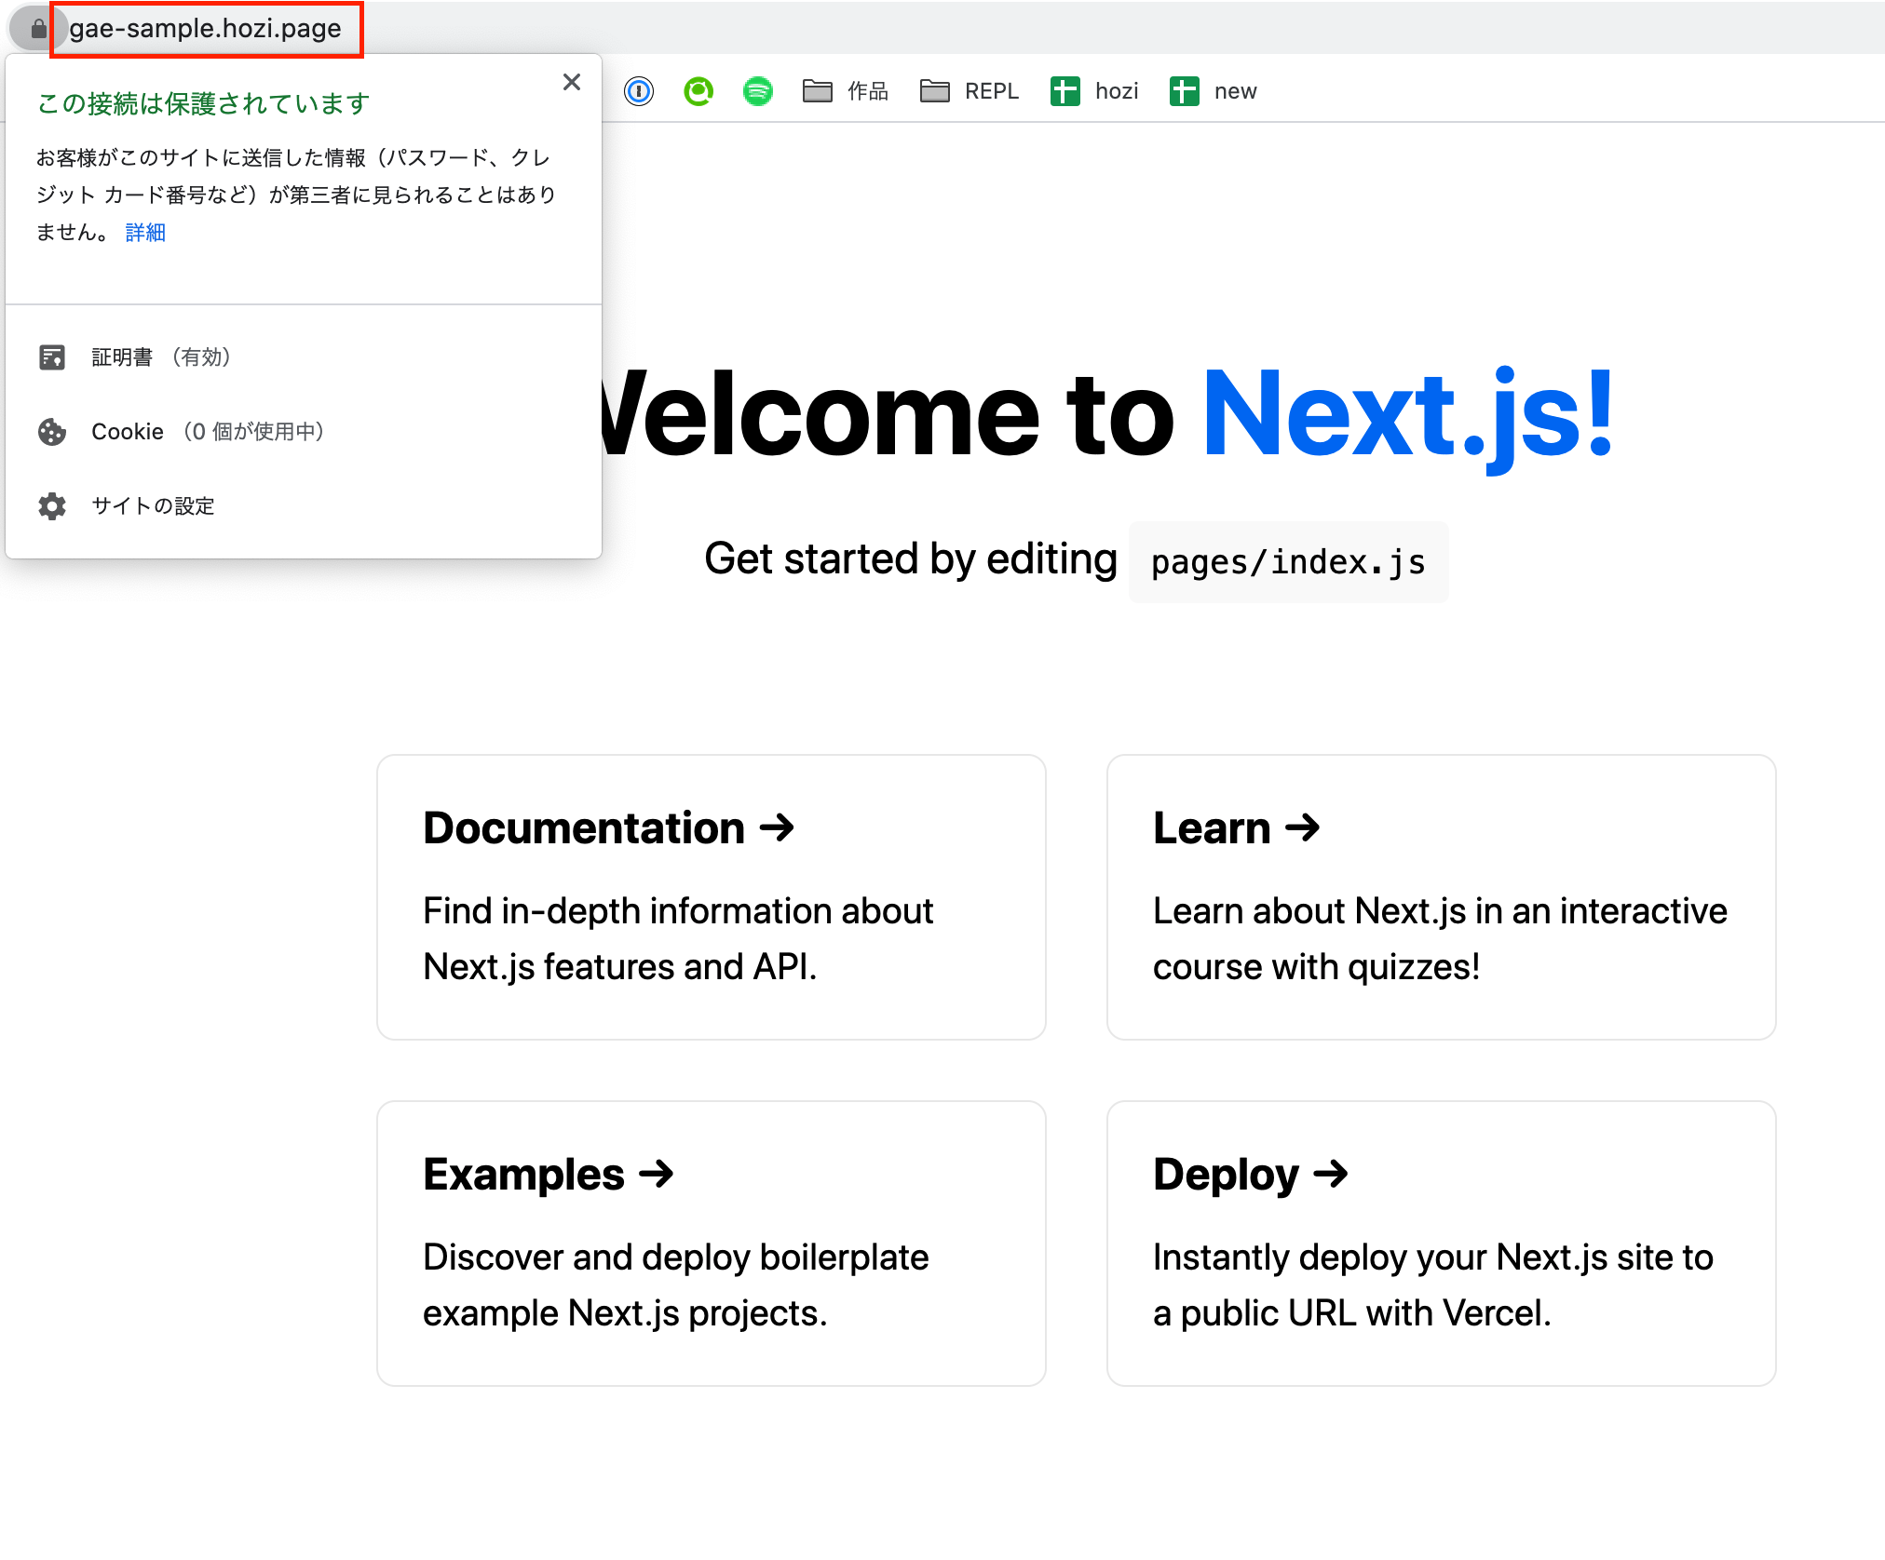Click the lock icon in address bar
Screen dimensions: 1885x1560
click(38, 29)
